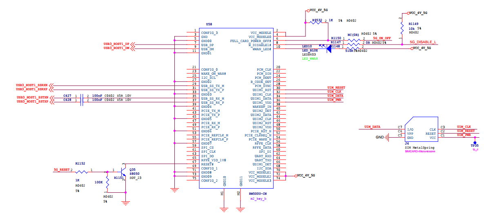Select the Q35 S8050 transistor symbol
This screenshot has width=484, height=216.
pyautogui.click(x=123, y=172)
